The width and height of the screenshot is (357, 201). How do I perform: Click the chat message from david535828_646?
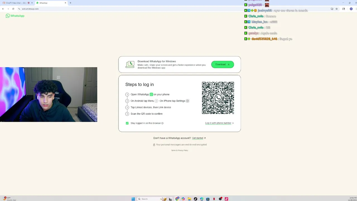268,39
